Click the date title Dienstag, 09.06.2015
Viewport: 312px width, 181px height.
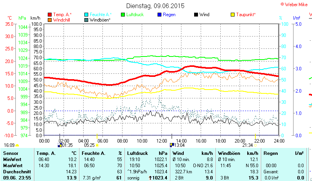pyautogui.click(x=155, y=6)
